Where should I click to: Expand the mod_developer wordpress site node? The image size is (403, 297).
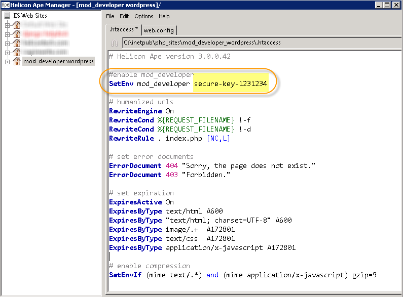[7, 62]
